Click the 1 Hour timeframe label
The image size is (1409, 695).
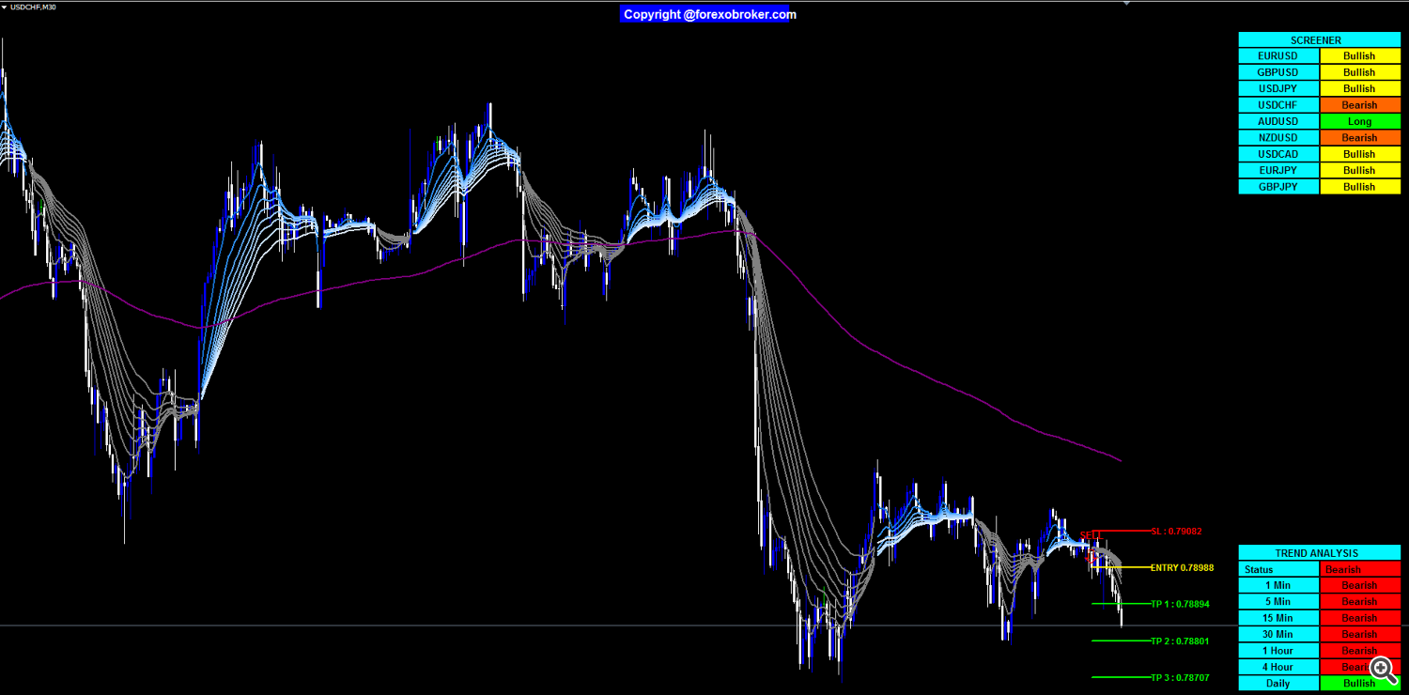coord(1278,651)
